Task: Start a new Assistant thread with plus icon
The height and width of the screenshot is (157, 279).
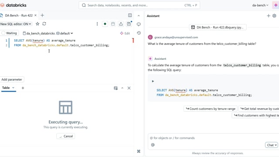Action: click(x=269, y=16)
